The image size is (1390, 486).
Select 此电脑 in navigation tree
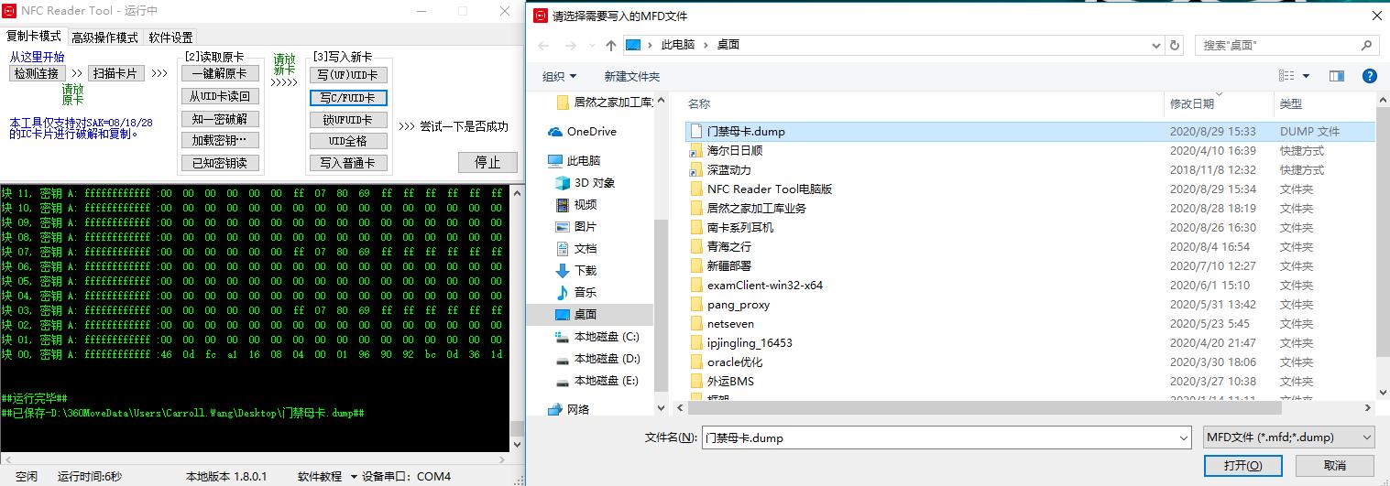[586, 161]
